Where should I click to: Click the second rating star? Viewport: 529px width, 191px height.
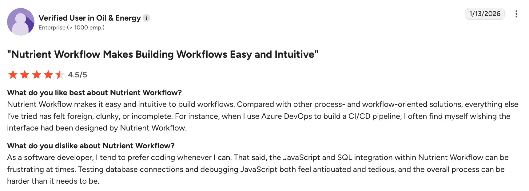25,75
